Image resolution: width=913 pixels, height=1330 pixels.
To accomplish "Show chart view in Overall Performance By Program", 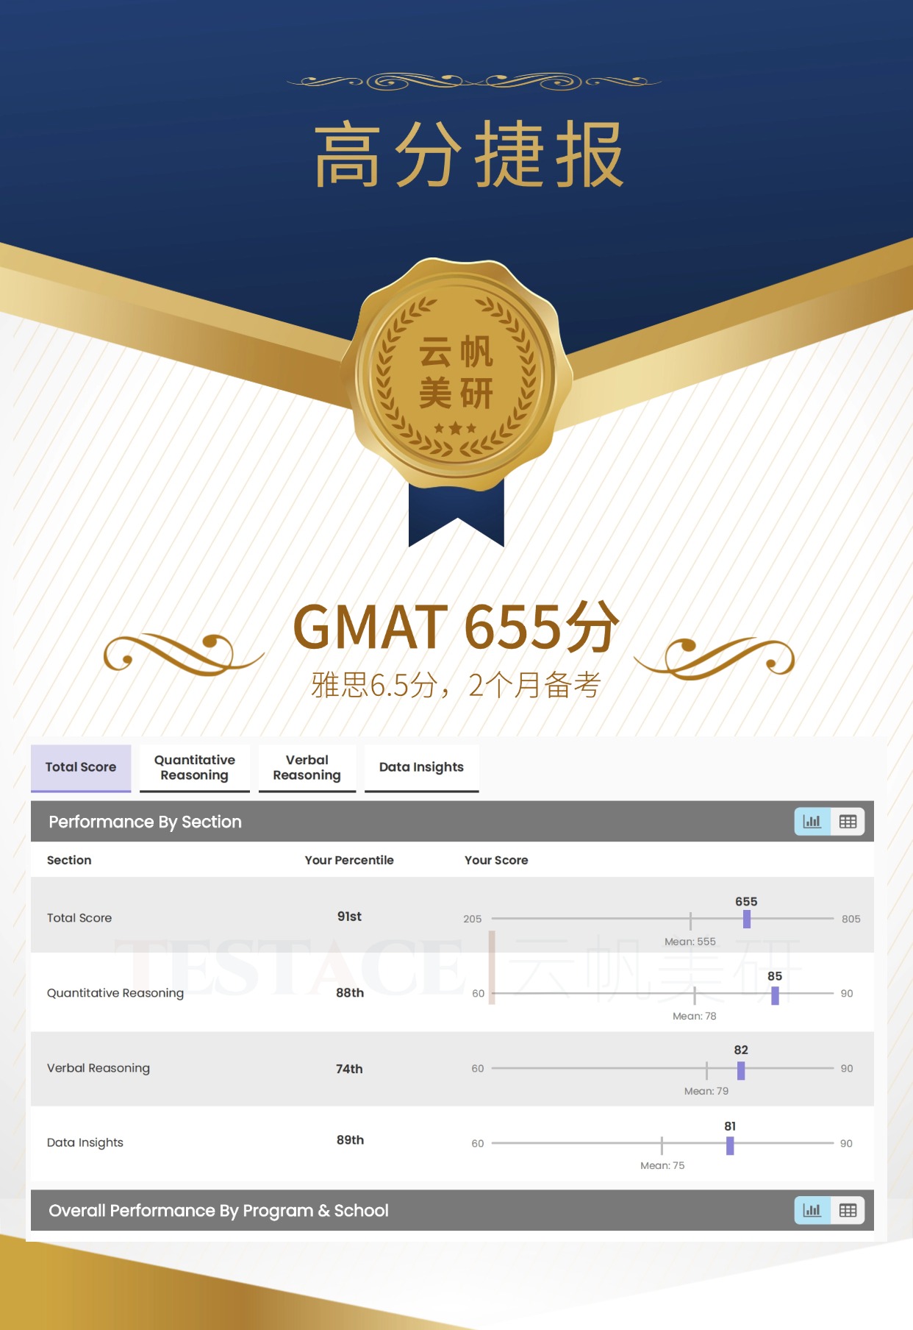I will [812, 1210].
